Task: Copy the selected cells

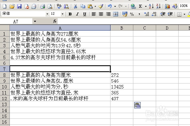Action: (83, 6)
